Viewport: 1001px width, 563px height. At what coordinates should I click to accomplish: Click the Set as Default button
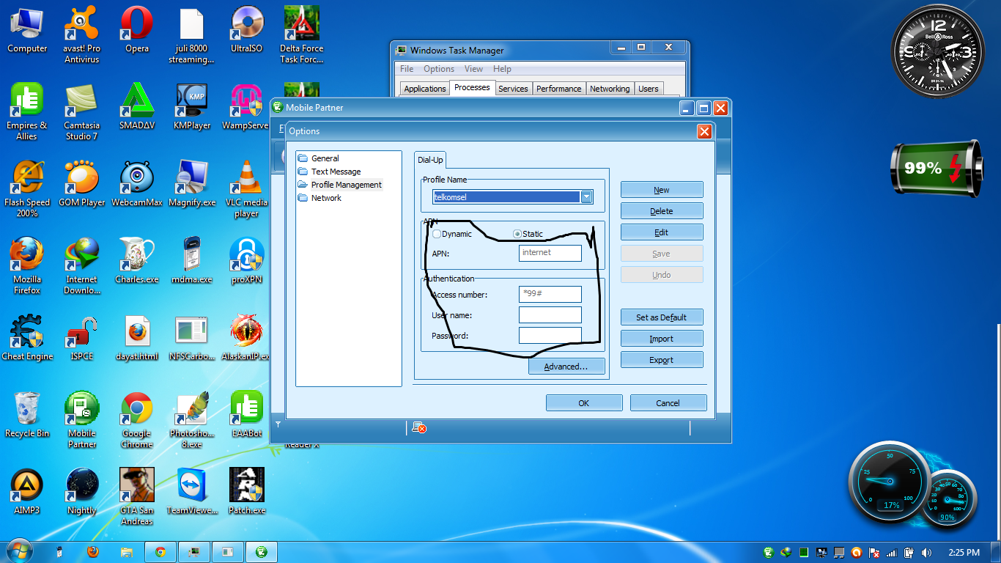(x=662, y=317)
